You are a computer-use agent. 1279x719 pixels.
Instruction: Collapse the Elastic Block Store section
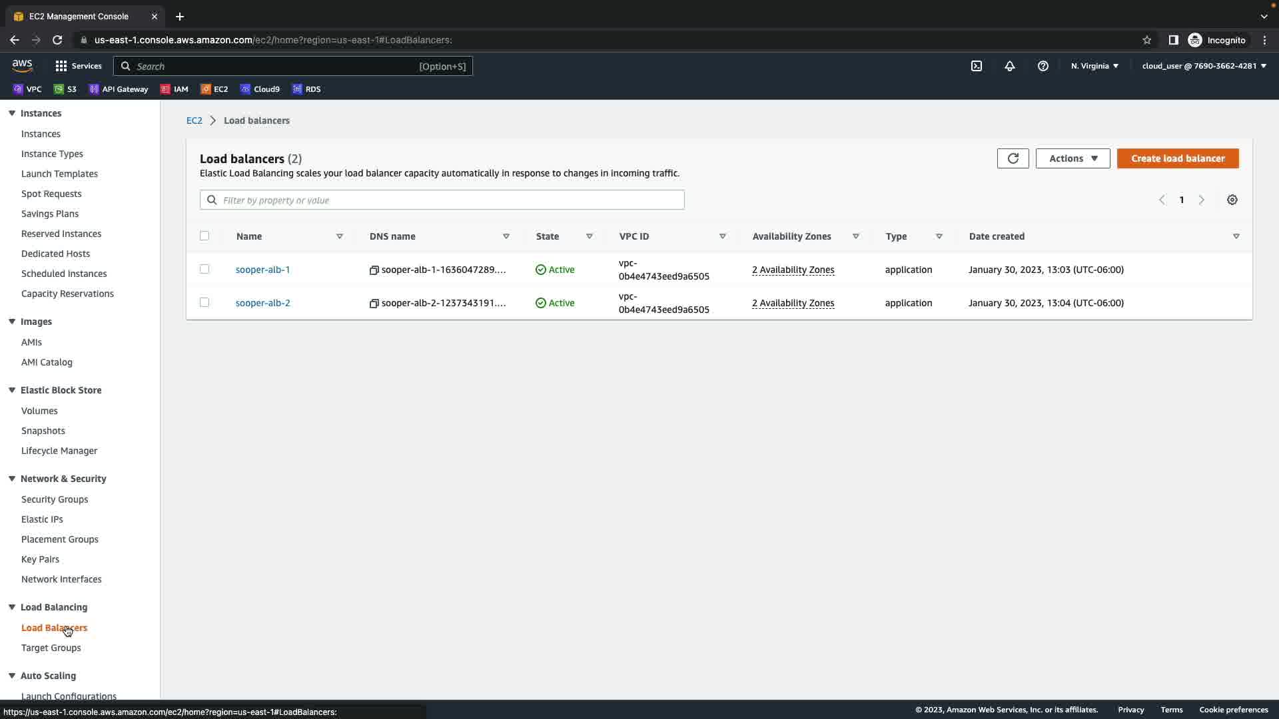coord(12,390)
